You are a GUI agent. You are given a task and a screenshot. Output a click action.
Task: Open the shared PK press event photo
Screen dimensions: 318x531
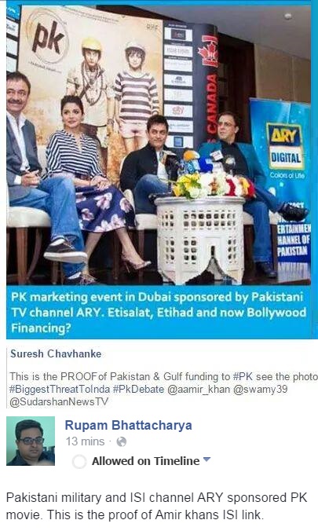[x=159, y=145]
